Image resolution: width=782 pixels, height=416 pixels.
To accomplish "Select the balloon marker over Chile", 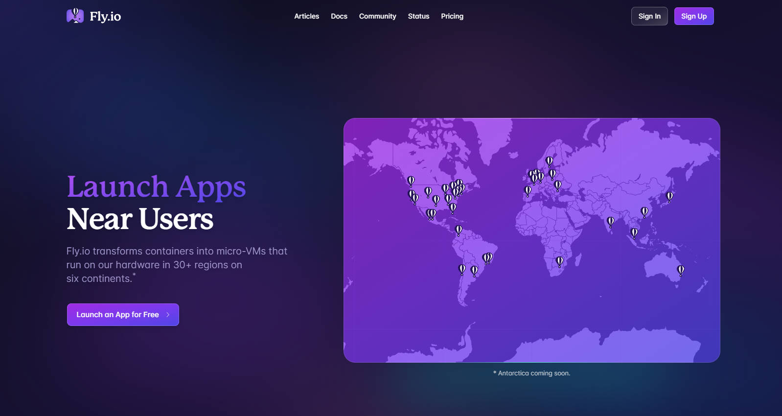I will click(x=461, y=269).
